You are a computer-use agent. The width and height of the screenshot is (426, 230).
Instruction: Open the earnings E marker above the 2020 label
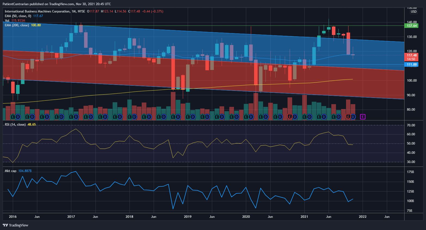[x=246, y=117]
